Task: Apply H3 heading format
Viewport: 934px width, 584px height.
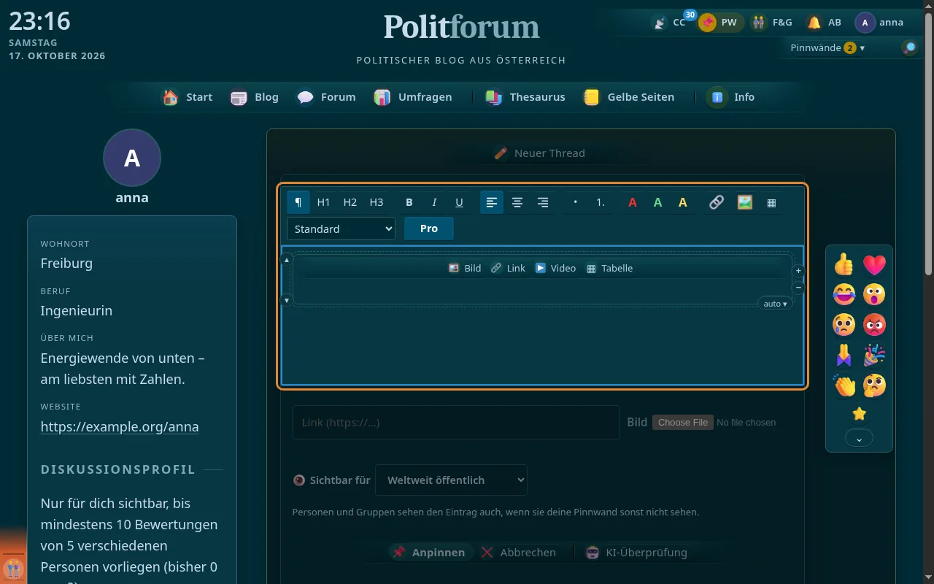Action: 377,202
